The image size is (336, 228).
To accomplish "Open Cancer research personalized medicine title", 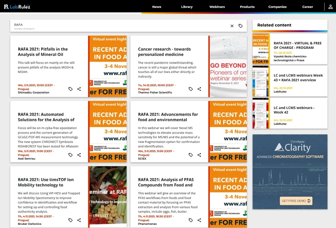I will point(164,52).
